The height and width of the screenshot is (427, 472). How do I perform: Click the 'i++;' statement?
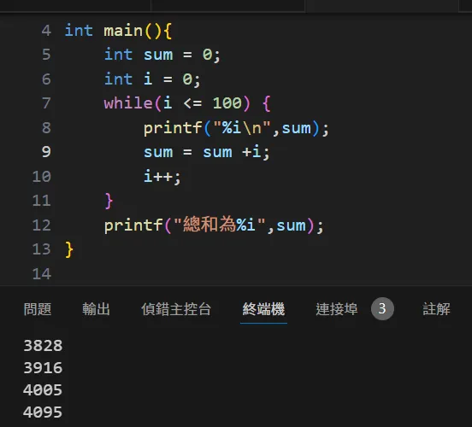coord(162,177)
